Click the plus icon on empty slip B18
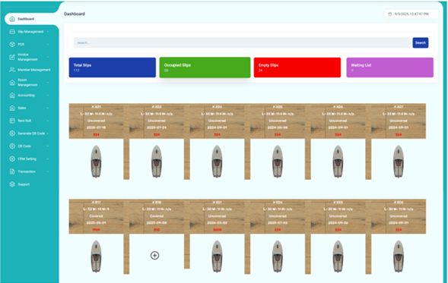Viewport: 448px width, 283px height. pos(154,256)
